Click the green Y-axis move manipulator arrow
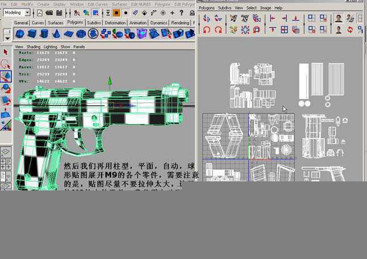The width and height of the screenshot is (367, 259). tap(110, 81)
